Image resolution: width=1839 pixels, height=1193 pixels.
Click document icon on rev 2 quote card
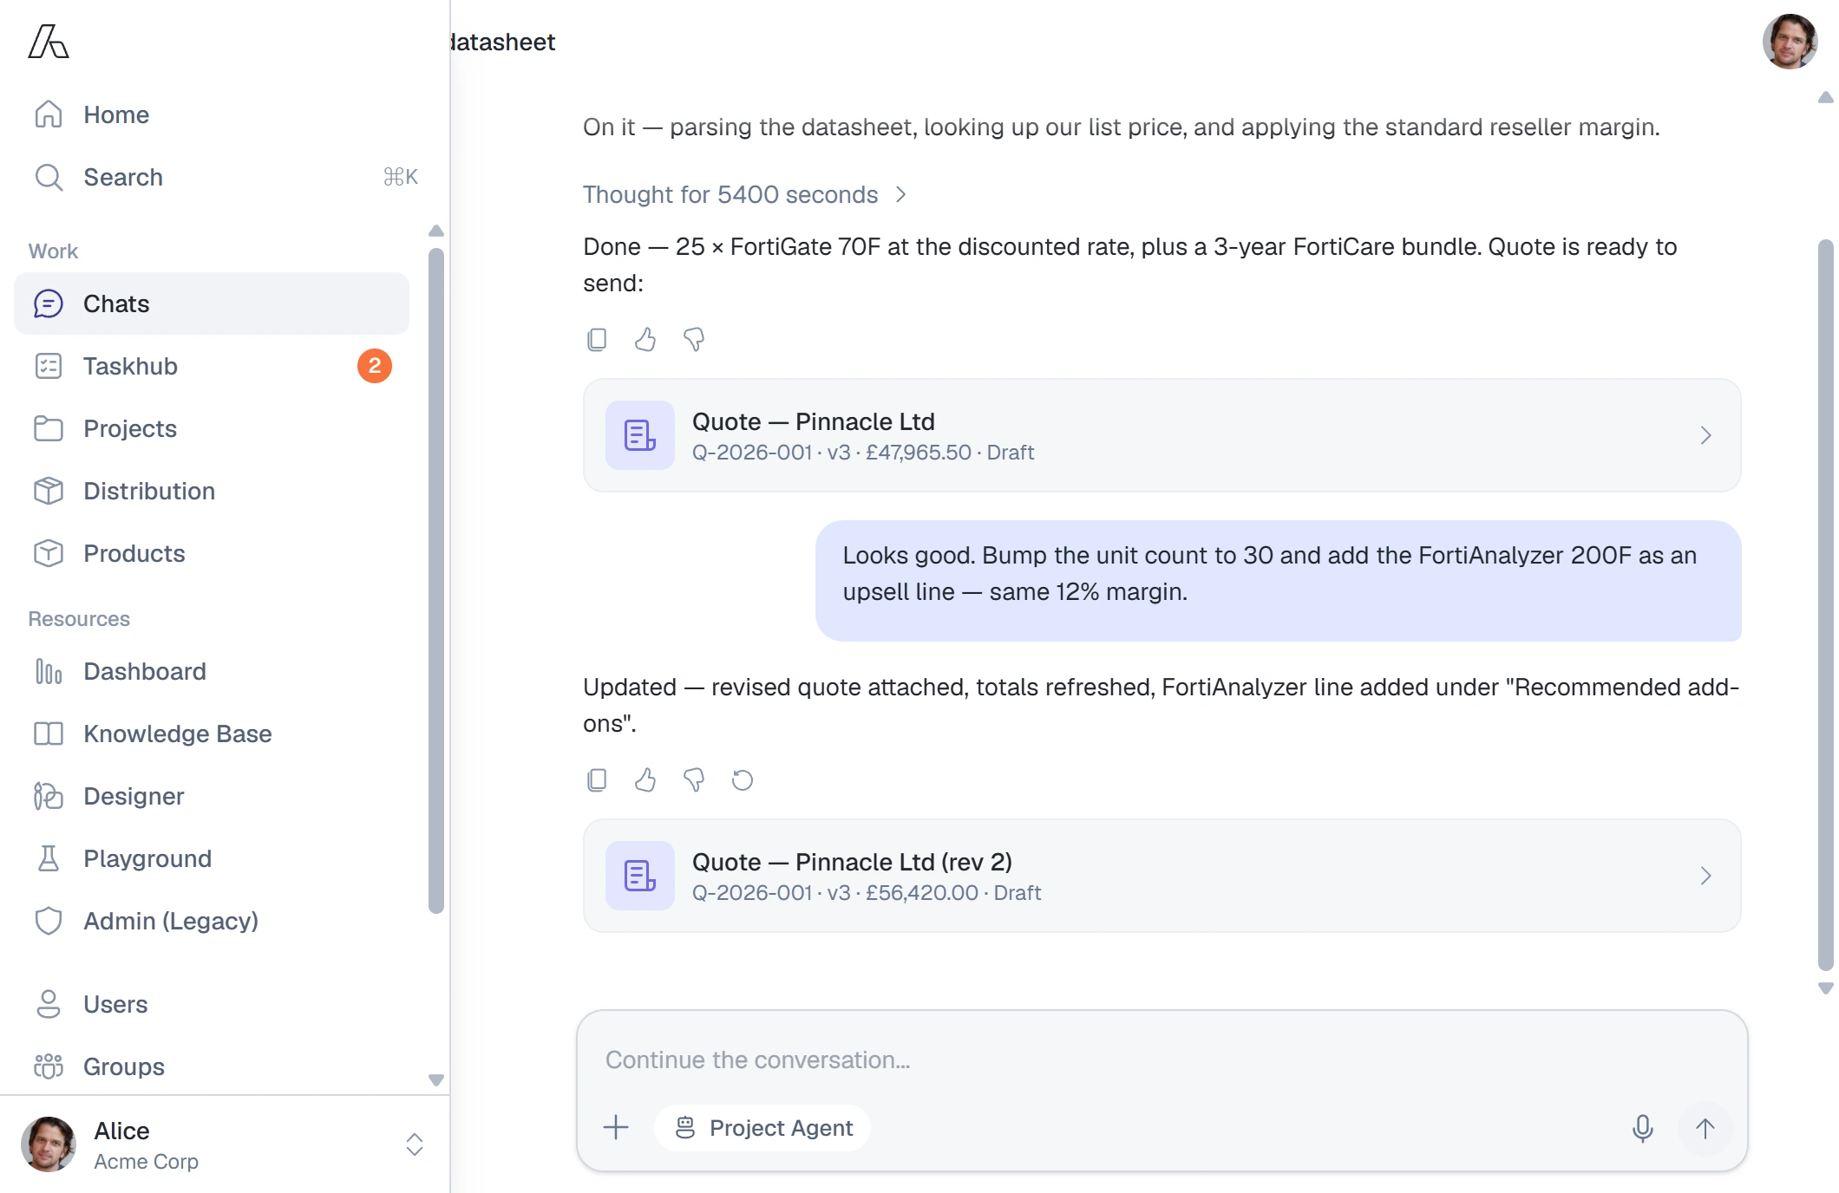point(640,876)
